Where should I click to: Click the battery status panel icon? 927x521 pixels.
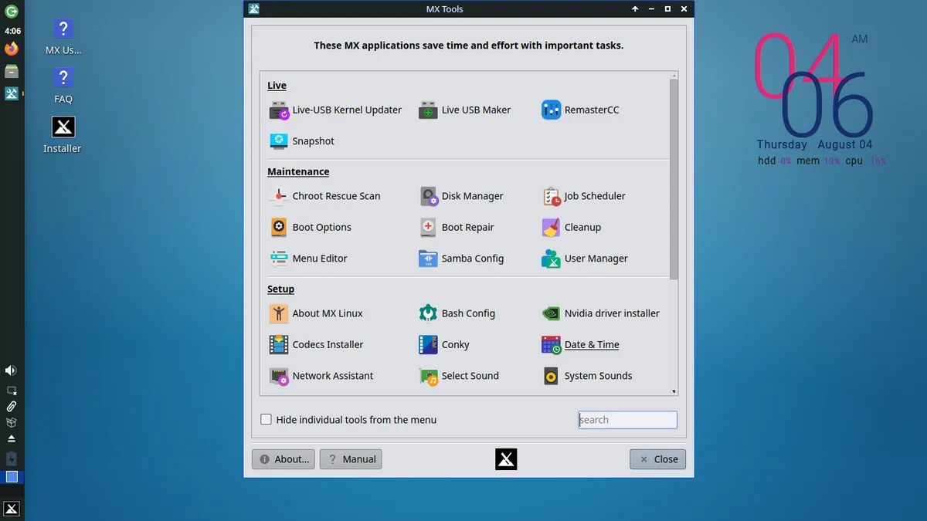(12, 458)
